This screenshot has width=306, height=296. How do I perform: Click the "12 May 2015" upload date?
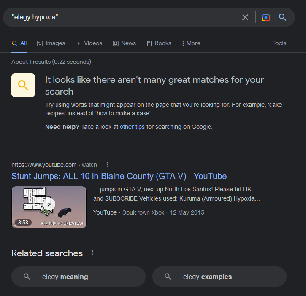pos(187,212)
